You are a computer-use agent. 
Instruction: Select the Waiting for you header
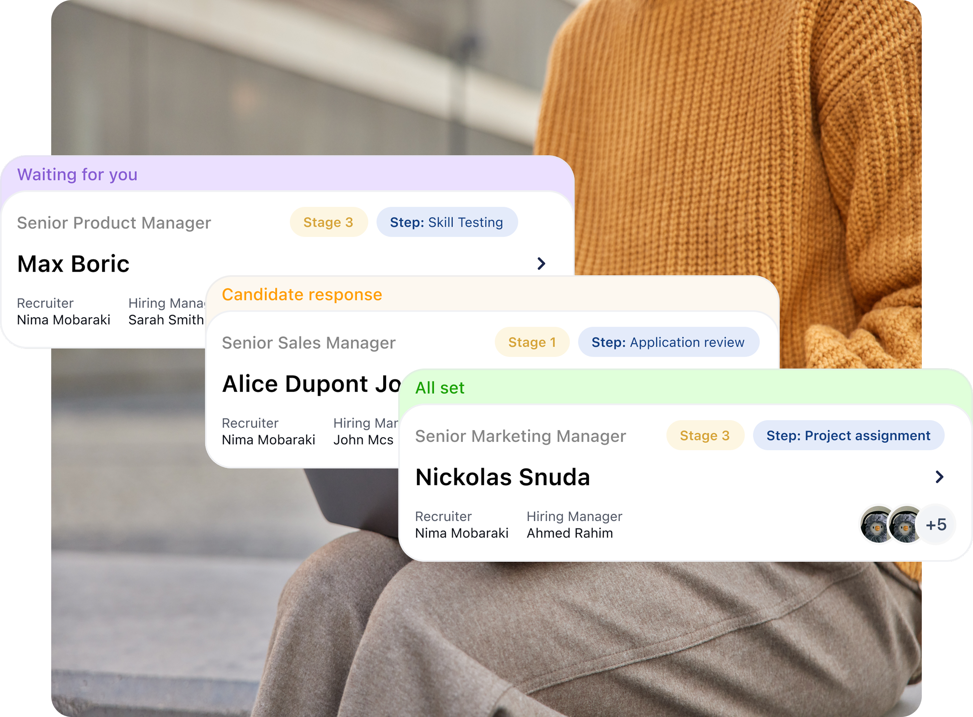(77, 174)
